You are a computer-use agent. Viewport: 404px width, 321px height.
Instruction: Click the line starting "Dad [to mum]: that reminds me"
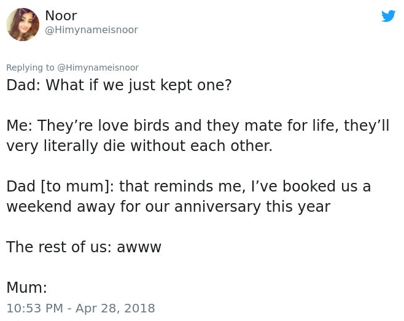(x=188, y=187)
